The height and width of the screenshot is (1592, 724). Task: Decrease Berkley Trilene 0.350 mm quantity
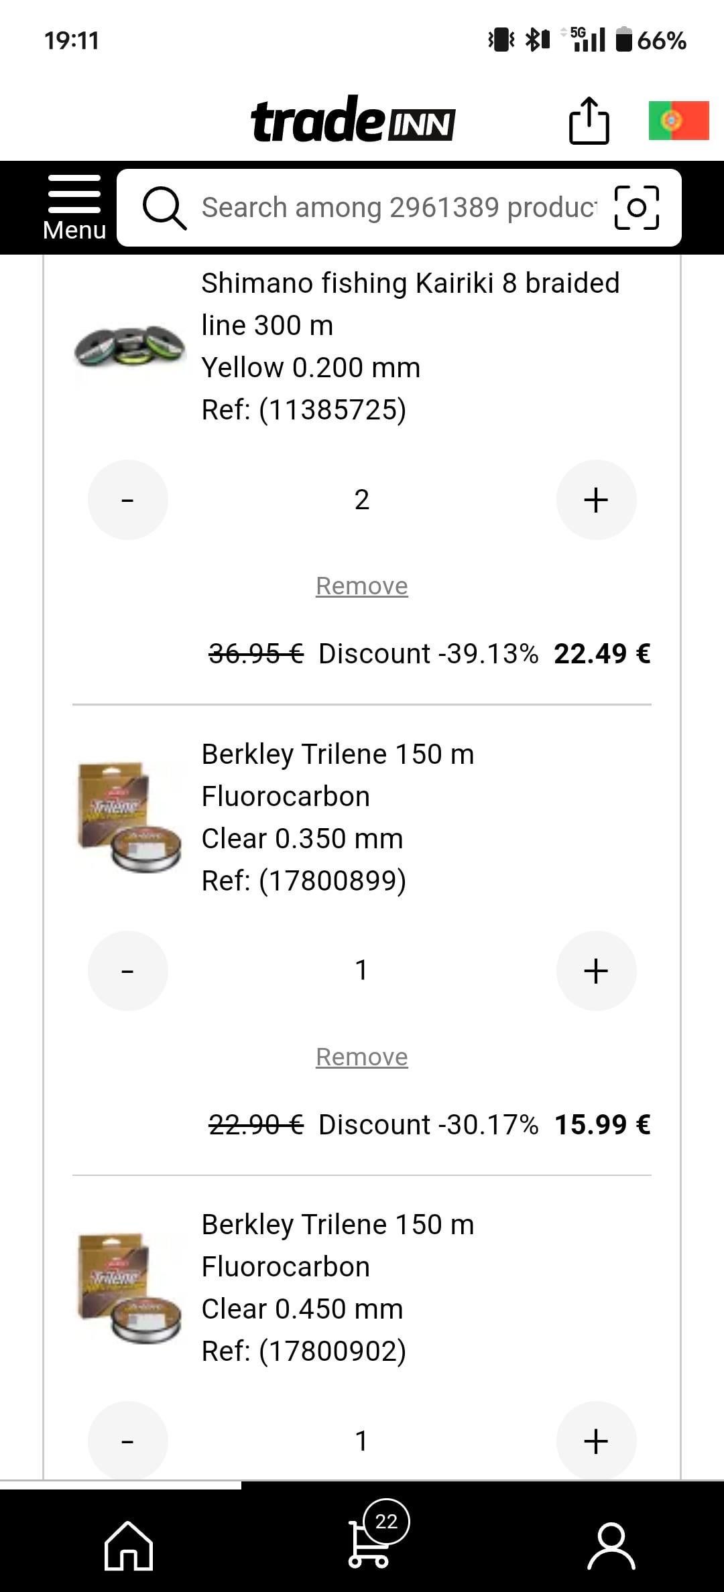tap(128, 970)
